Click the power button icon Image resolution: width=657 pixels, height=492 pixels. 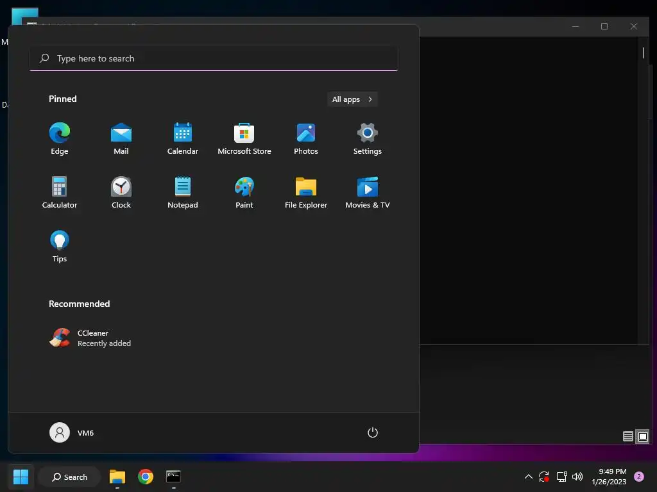point(373,432)
